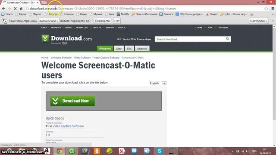The height and width of the screenshot is (155, 276).
Task: Click the ENGLISH link in site header
Action: coord(223,28)
